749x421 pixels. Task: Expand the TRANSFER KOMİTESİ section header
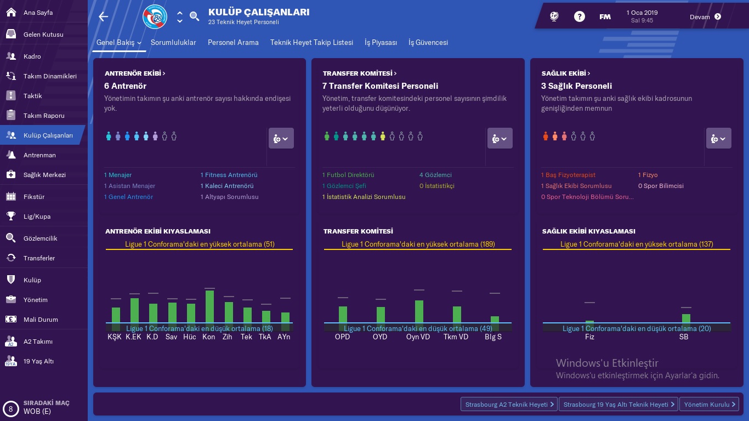[x=360, y=73]
